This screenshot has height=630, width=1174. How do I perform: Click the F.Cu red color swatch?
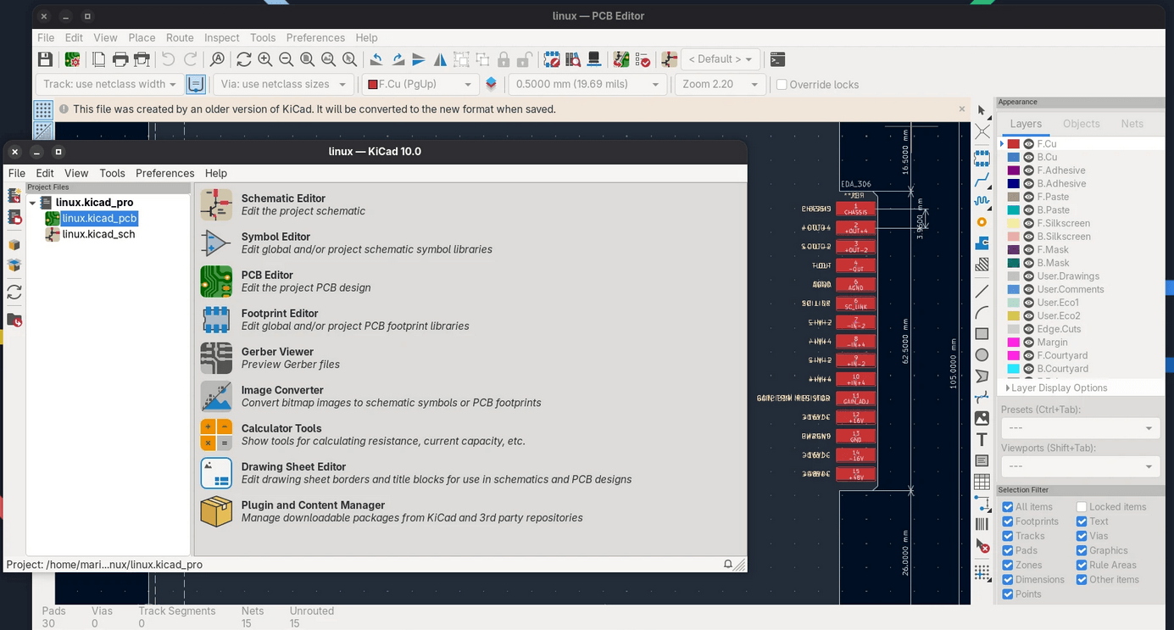click(x=1014, y=143)
